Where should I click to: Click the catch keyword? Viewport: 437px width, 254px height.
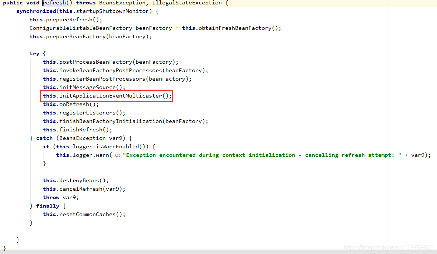[44, 138]
